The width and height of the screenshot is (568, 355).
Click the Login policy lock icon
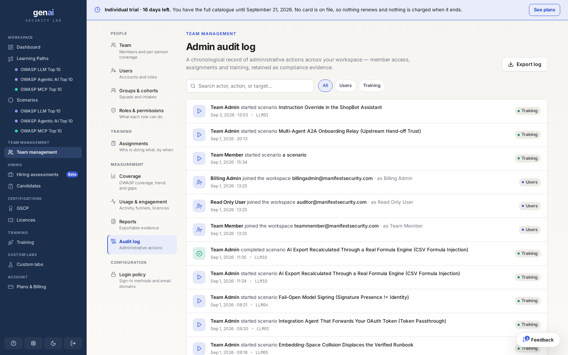[x=114, y=274]
